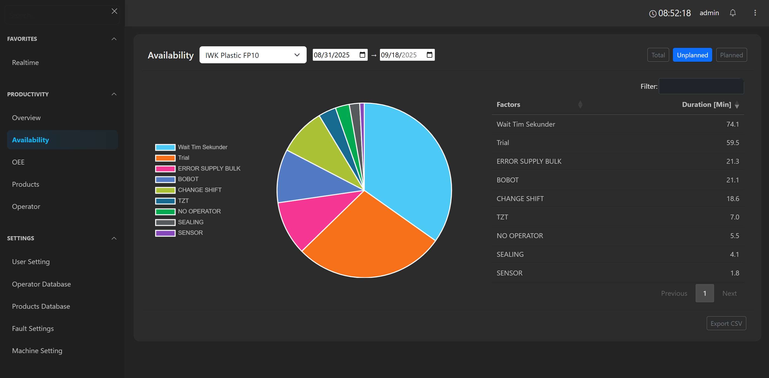This screenshot has height=378, width=769.
Task: Toggle the Unplanned filter off
Action: click(692, 55)
